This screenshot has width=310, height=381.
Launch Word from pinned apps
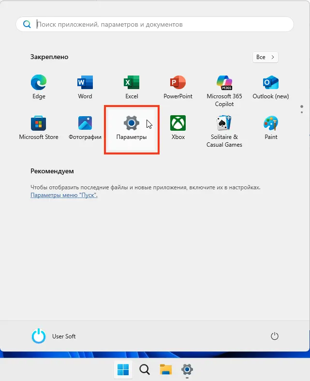(x=85, y=87)
